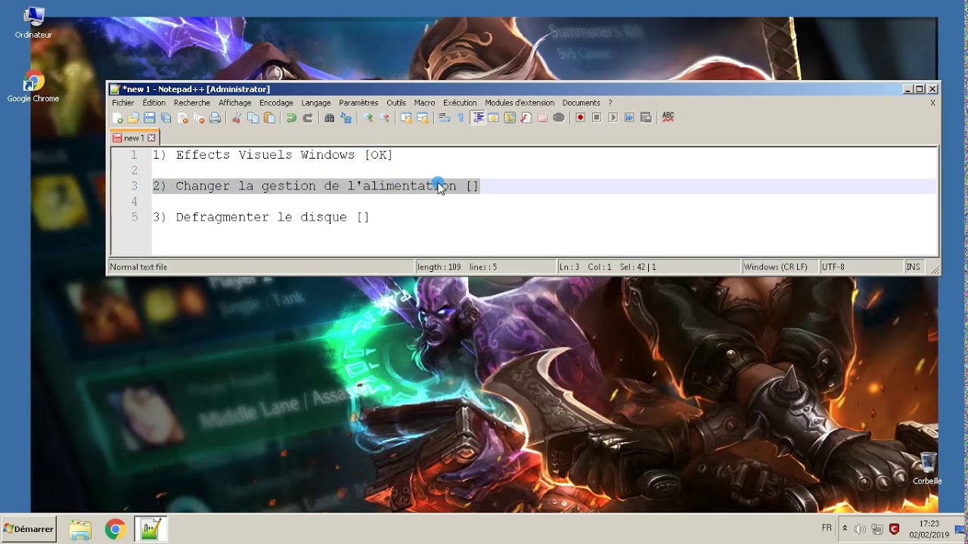Viewport: 968px width, 544px height.
Task: Open the Encodage menu
Action: tap(276, 103)
